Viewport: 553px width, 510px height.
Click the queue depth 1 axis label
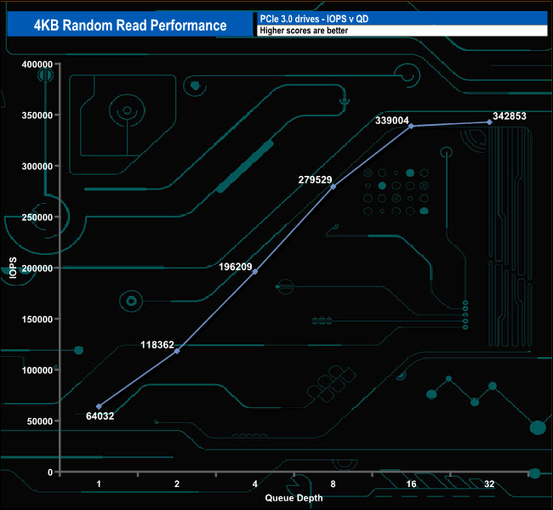pyautogui.click(x=99, y=484)
